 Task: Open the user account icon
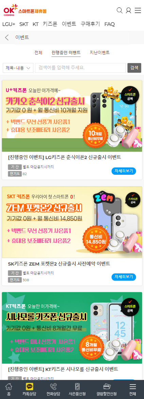point(128,11)
